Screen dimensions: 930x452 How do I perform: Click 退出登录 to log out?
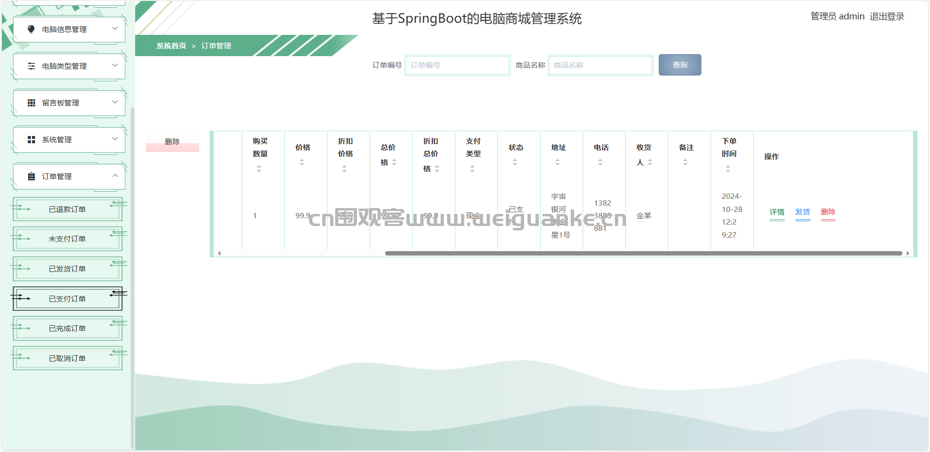(887, 16)
